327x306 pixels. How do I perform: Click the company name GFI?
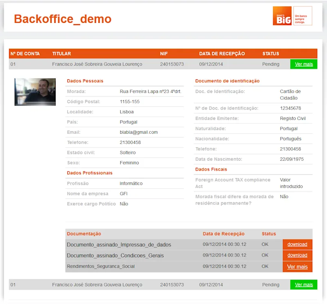point(123,193)
